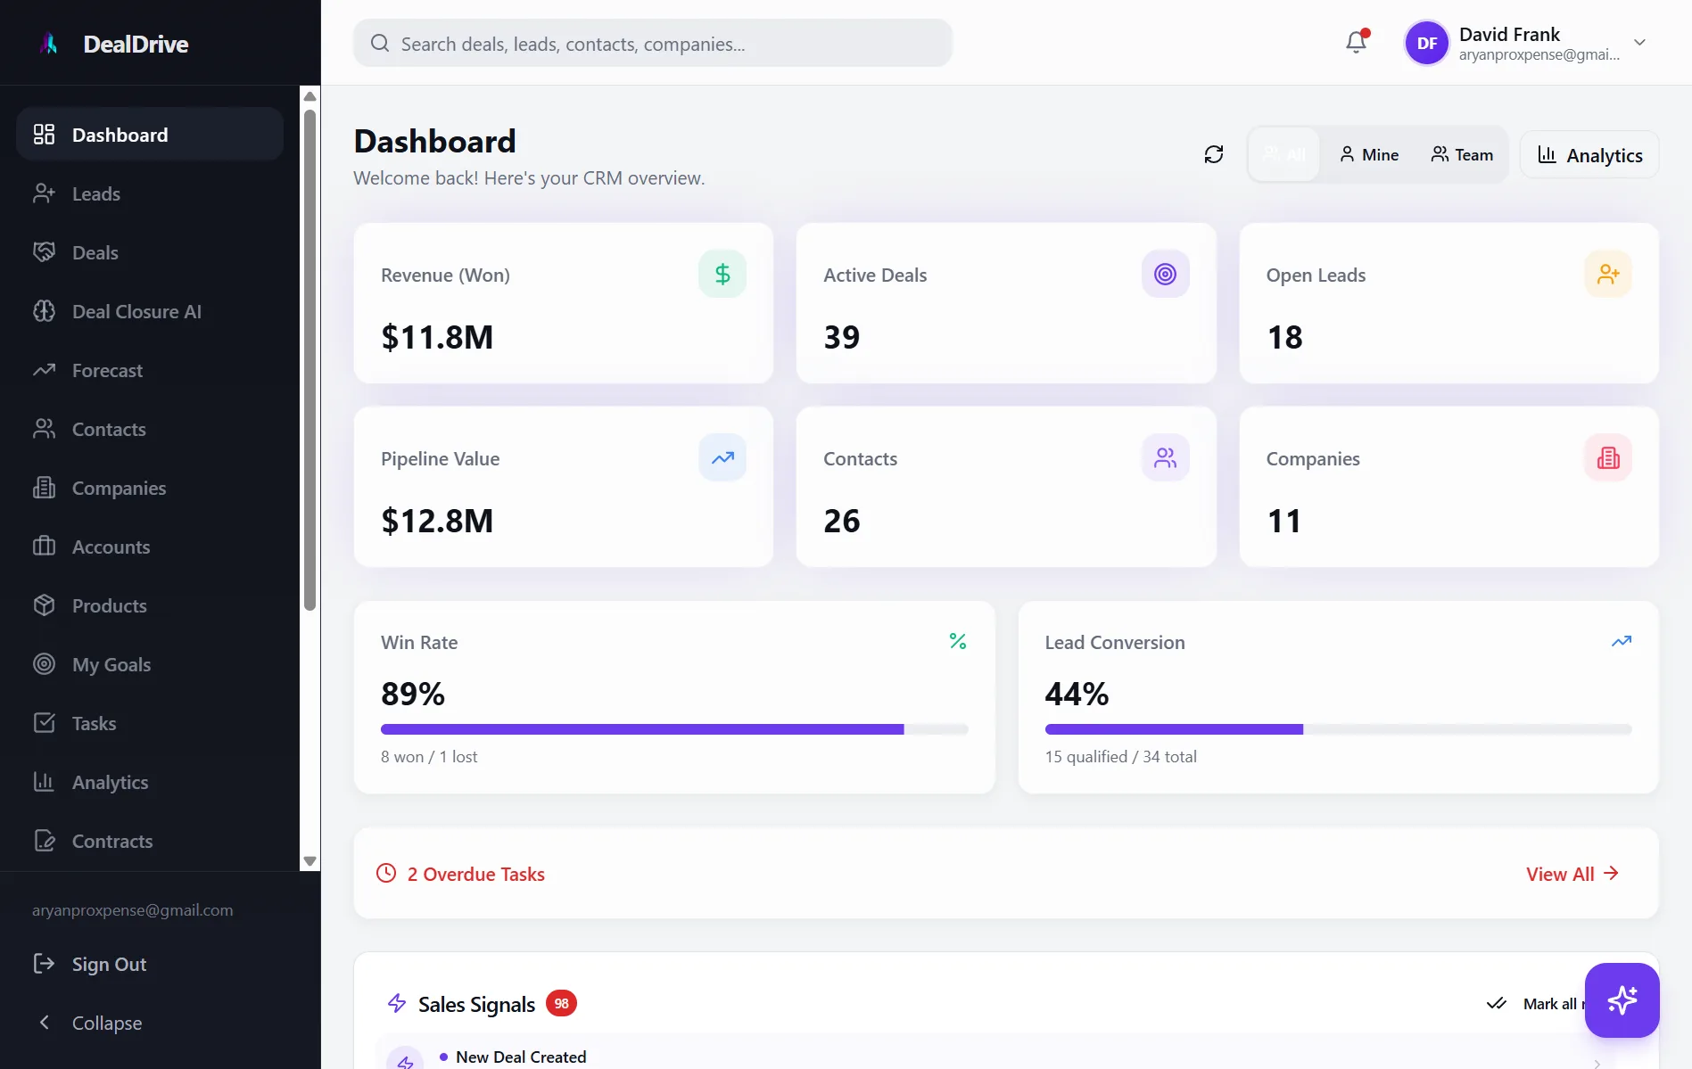1692x1069 pixels.
Task: Open Companies in sidebar
Action: pos(150,487)
